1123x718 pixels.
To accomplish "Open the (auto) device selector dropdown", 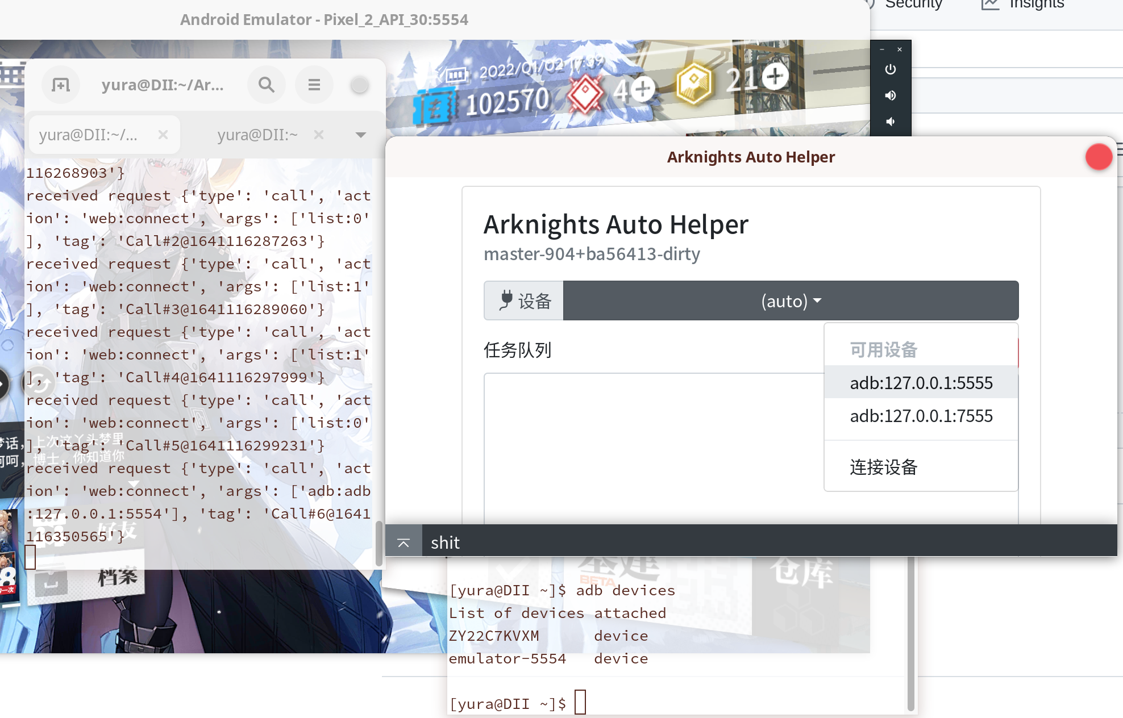I will coord(790,300).
